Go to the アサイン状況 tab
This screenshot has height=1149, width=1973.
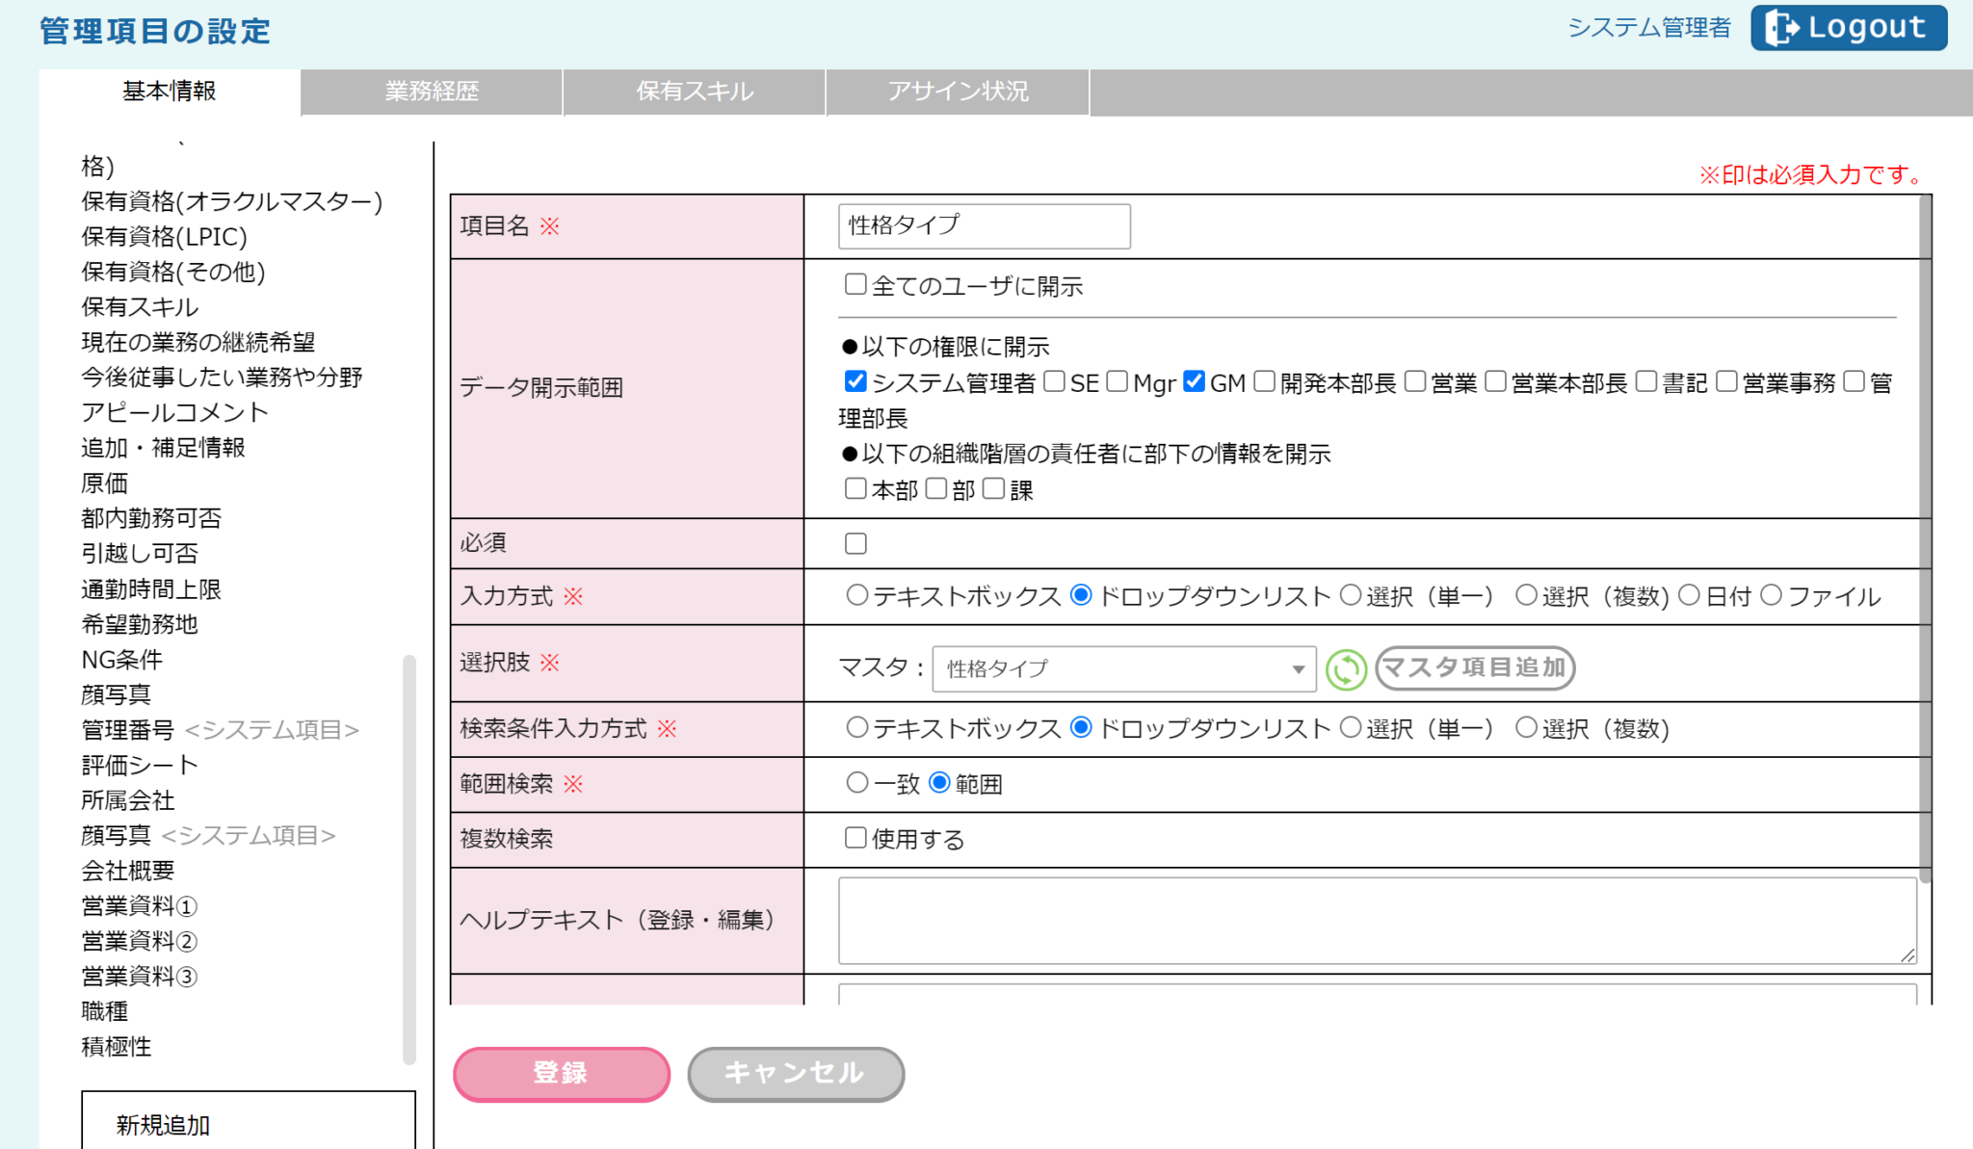(958, 91)
